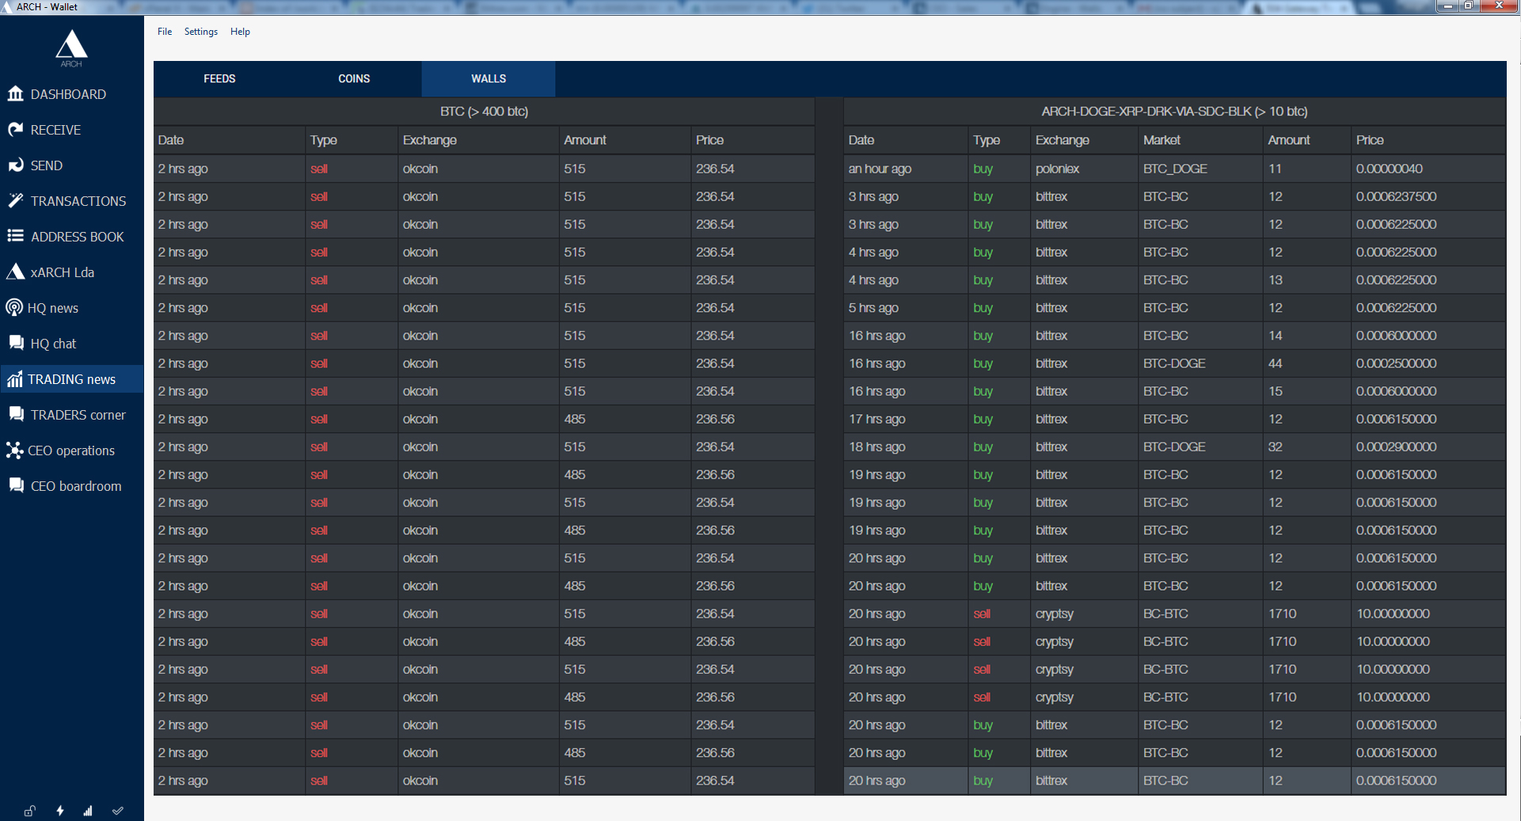
Task: Click the ARCH logo in sidebar
Action: tap(71, 48)
